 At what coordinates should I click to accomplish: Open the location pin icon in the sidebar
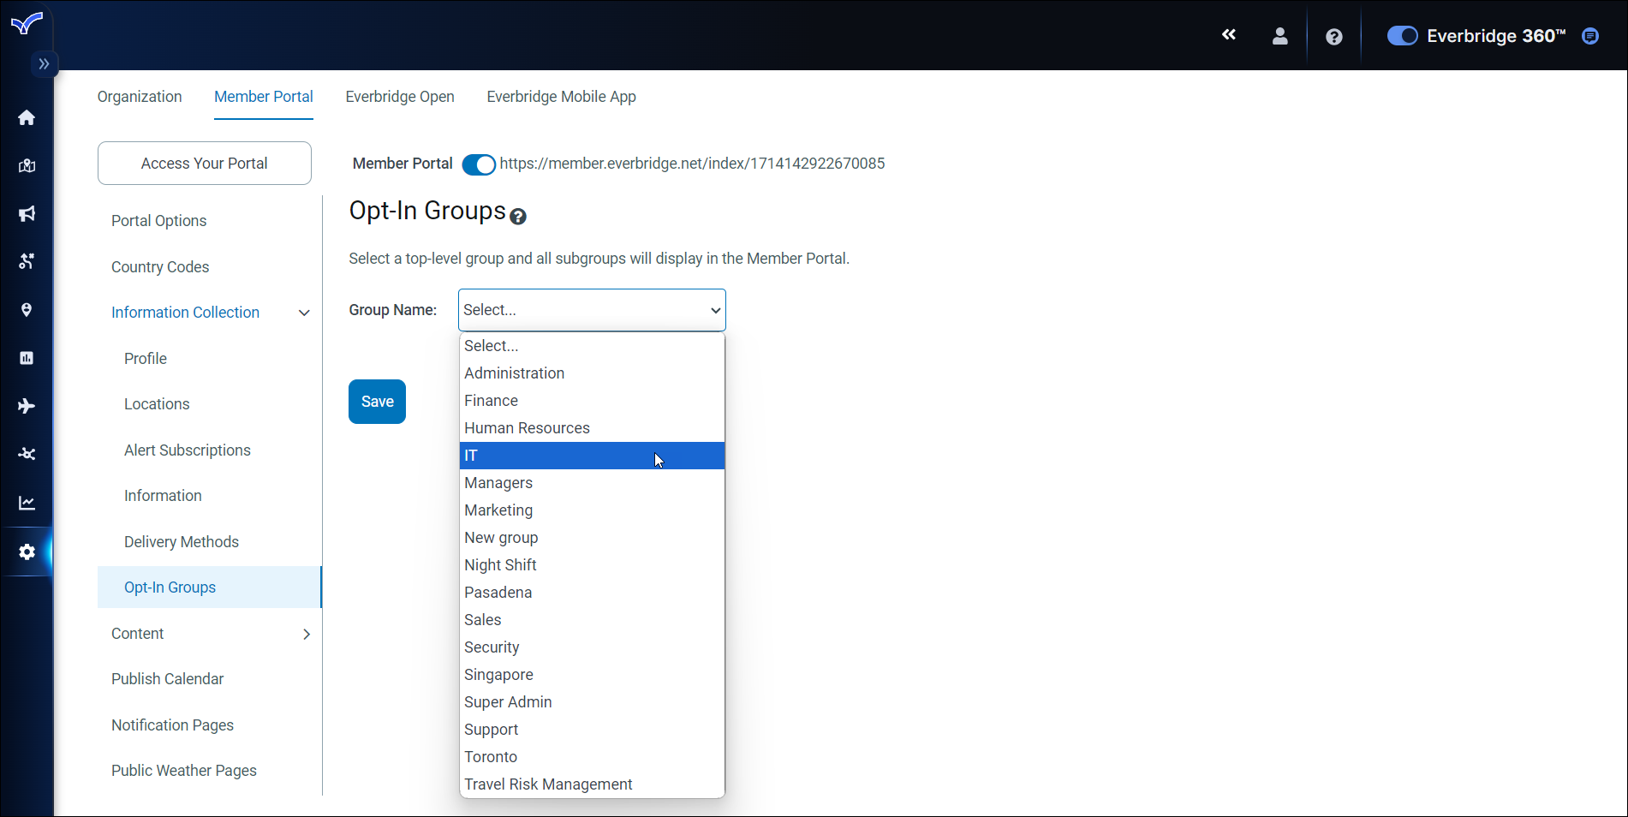click(27, 310)
